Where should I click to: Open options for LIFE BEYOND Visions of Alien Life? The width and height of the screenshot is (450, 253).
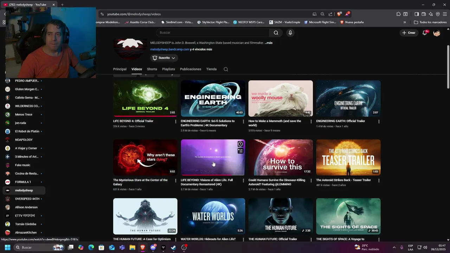click(243, 181)
